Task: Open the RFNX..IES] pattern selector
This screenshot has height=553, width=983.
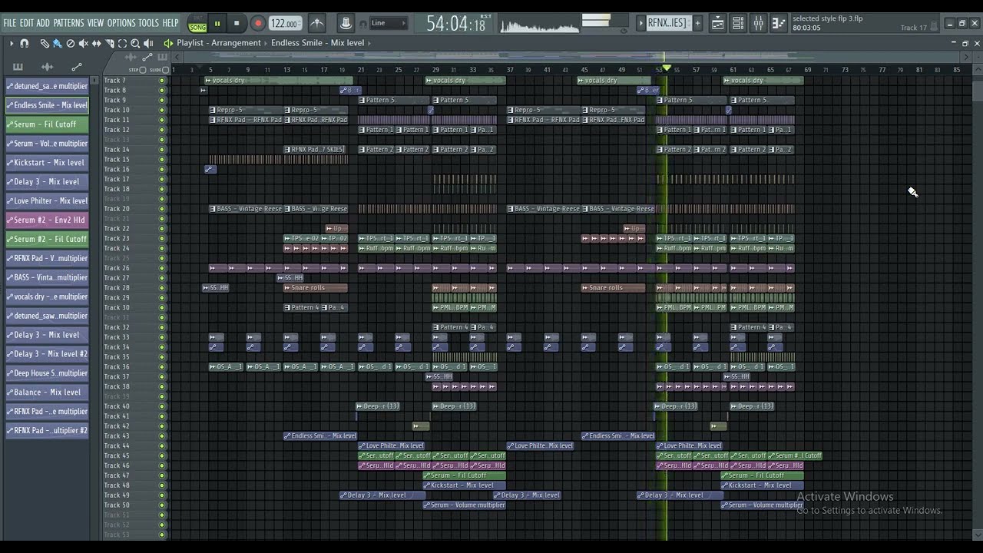Action: [667, 23]
